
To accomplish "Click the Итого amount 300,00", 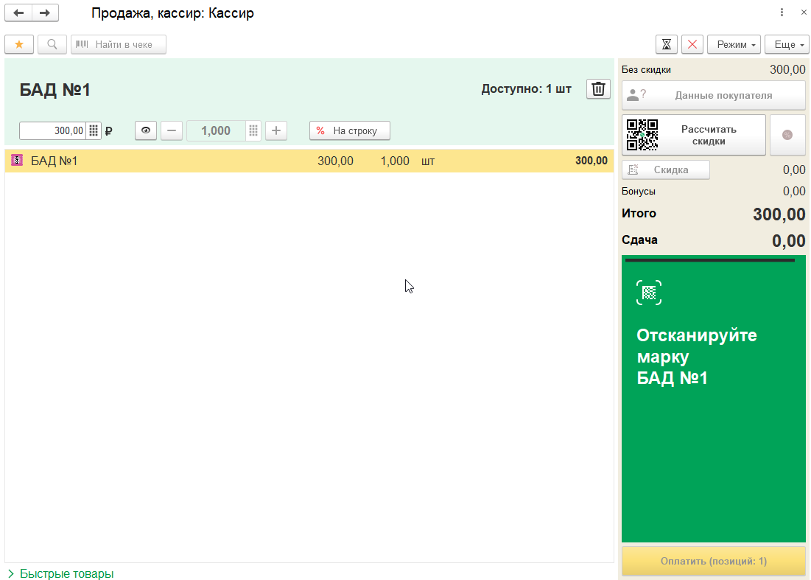I will (x=779, y=214).
